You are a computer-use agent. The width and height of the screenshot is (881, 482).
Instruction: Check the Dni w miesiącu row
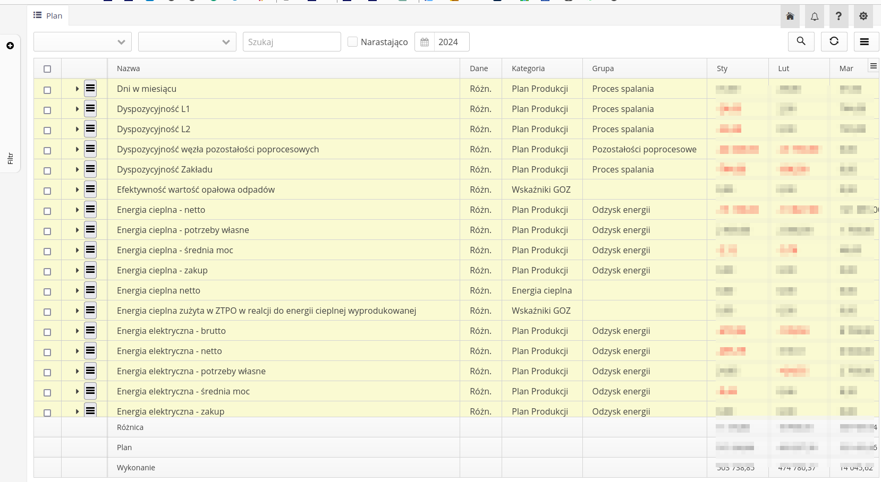(47, 90)
